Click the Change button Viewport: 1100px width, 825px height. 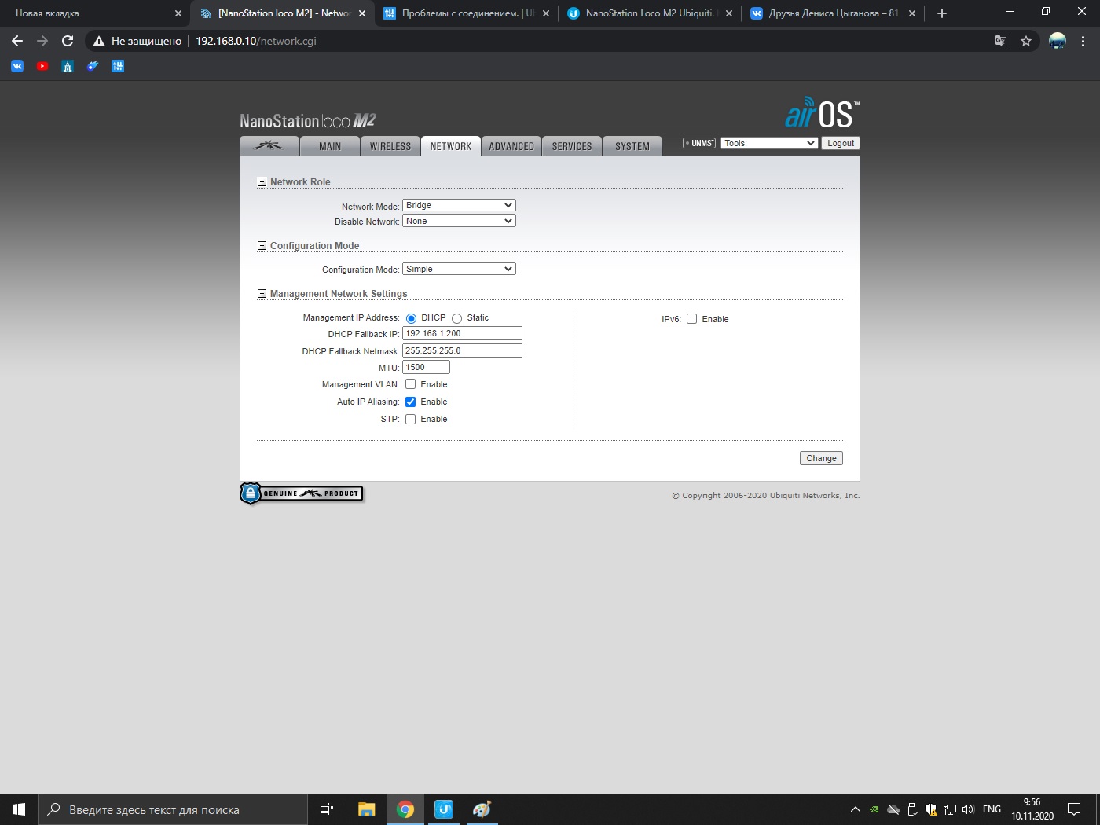(821, 458)
